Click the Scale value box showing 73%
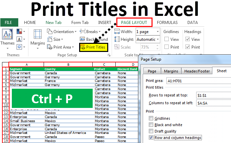 pyautogui.click(x=148, y=47)
